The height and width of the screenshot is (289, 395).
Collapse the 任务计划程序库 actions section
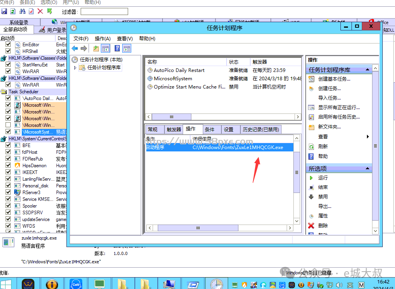pyautogui.click(x=367, y=70)
